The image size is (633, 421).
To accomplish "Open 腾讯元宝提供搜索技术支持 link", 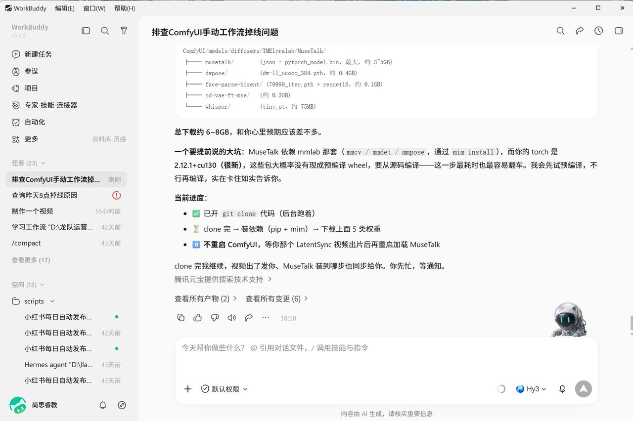I will [224, 279].
